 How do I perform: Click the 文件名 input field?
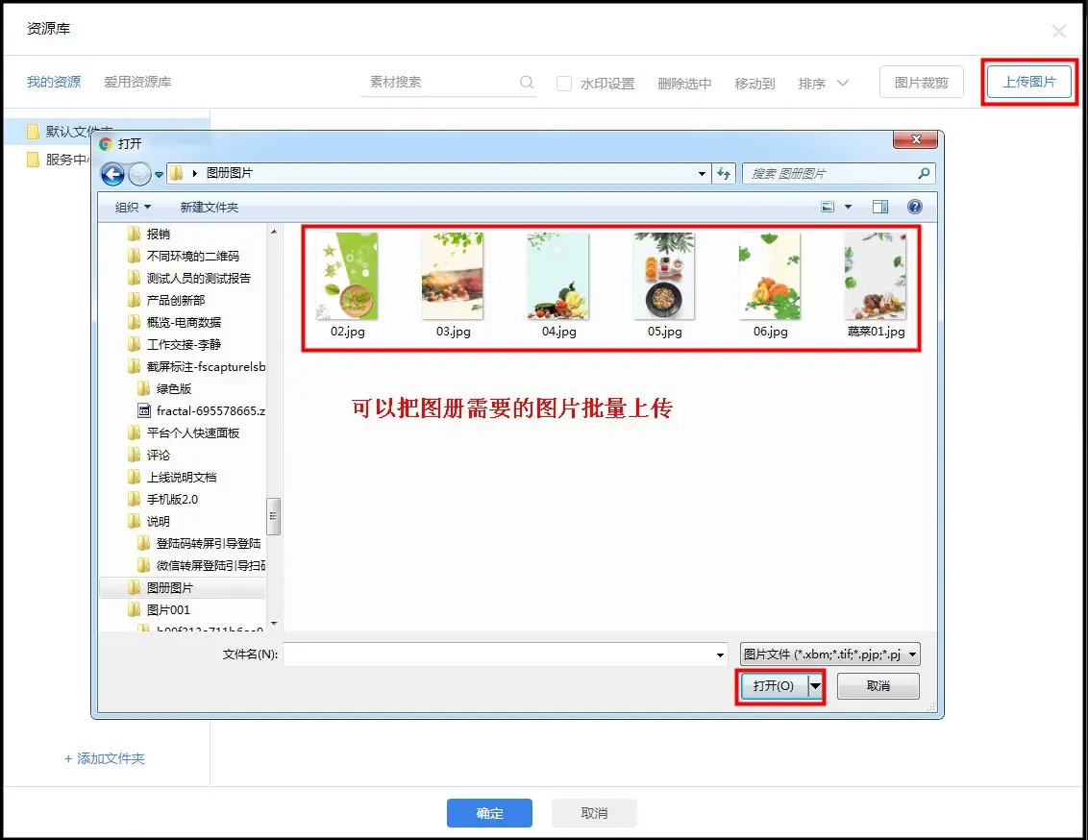click(x=500, y=655)
